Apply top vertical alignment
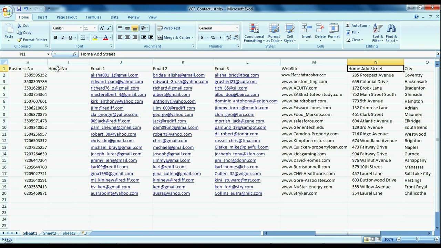Image resolution: width=441 pixels, height=248 pixels. [120, 28]
